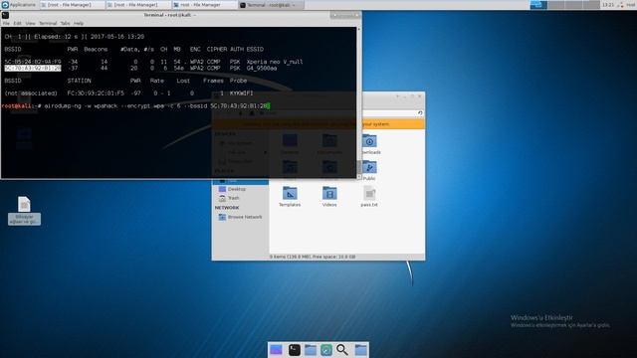Viewport: 637px width, 358px height.
Task: Click the Elapsed time header line in terminal
Action: 75,37
